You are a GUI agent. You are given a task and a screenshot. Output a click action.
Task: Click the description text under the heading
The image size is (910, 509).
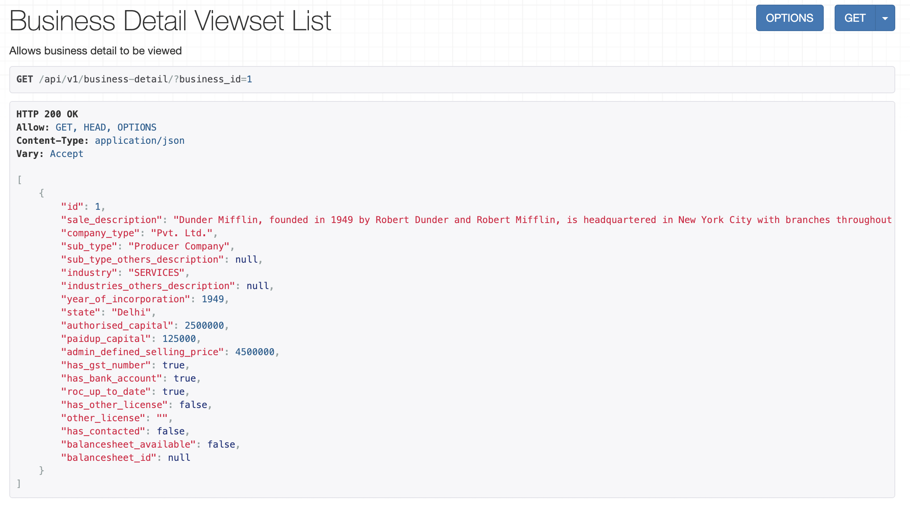tap(96, 51)
